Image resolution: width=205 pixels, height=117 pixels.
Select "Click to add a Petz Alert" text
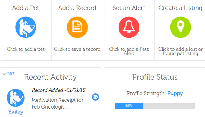129,51
